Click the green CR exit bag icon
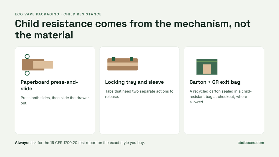This screenshot has width=279, height=157. 207,67
